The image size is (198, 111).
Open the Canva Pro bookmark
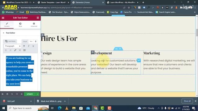click(x=126, y=12)
